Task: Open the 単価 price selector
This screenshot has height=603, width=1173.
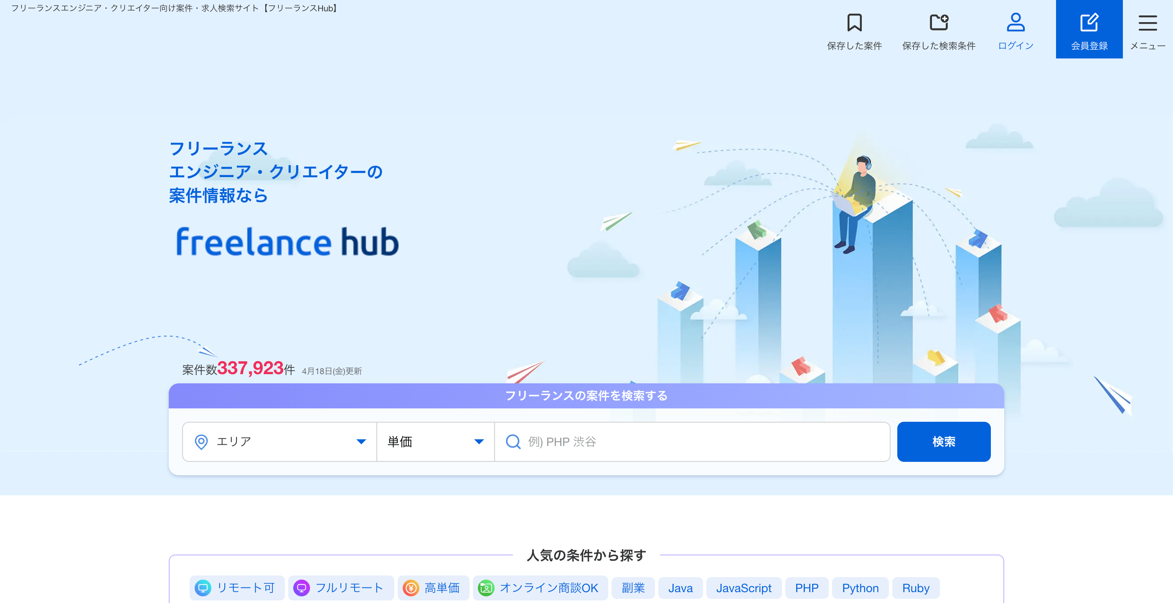Action: point(435,441)
